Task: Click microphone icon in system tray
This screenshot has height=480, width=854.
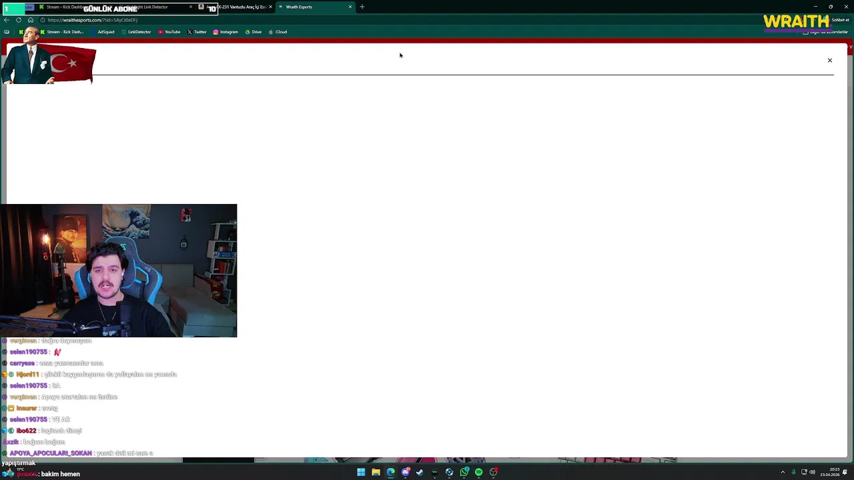Action: [793, 472]
